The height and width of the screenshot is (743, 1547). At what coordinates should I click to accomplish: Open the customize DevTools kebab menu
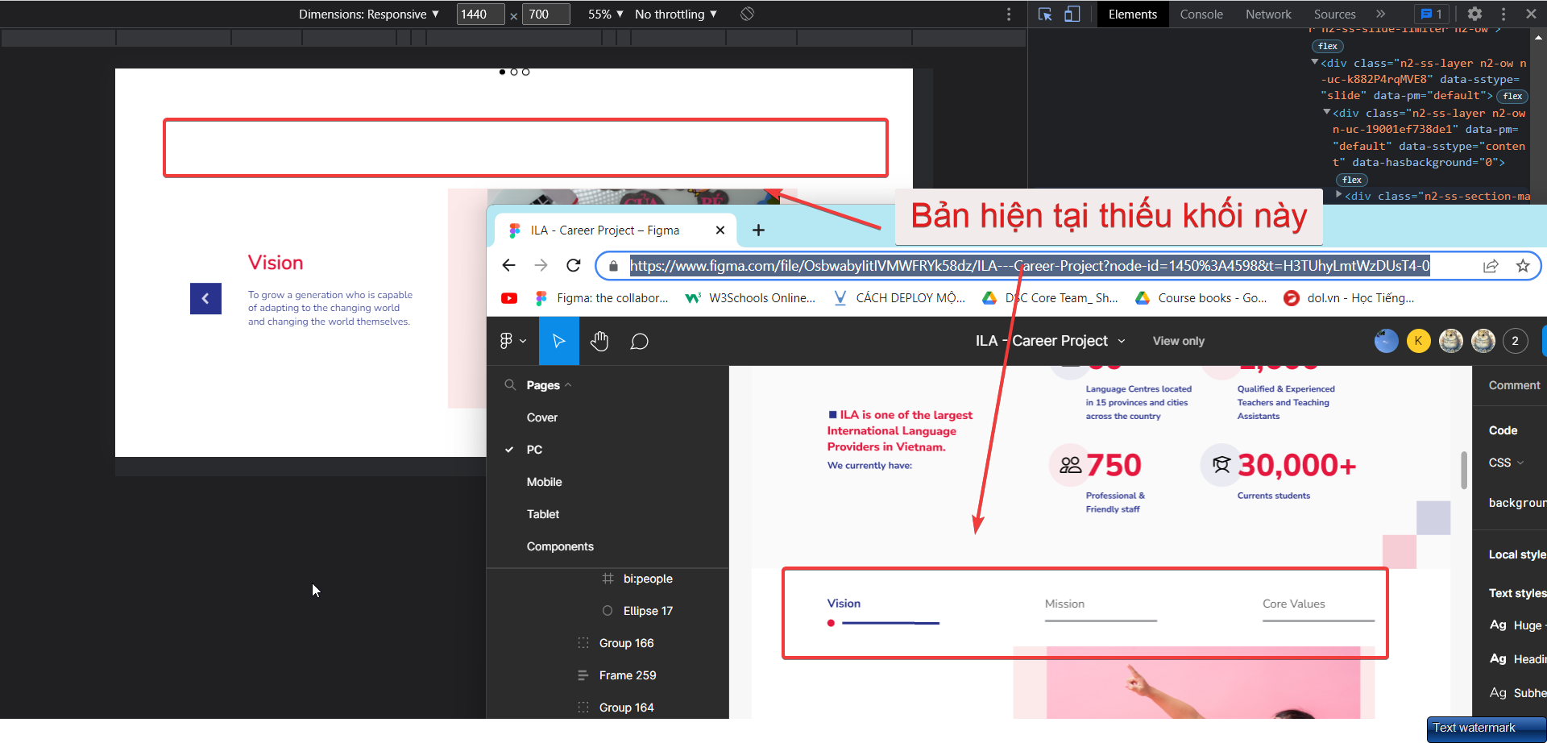[1503, 14]
